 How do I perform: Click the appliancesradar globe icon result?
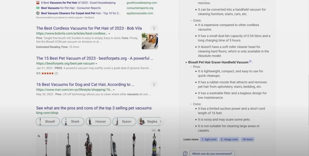click(x=38, y=13)
